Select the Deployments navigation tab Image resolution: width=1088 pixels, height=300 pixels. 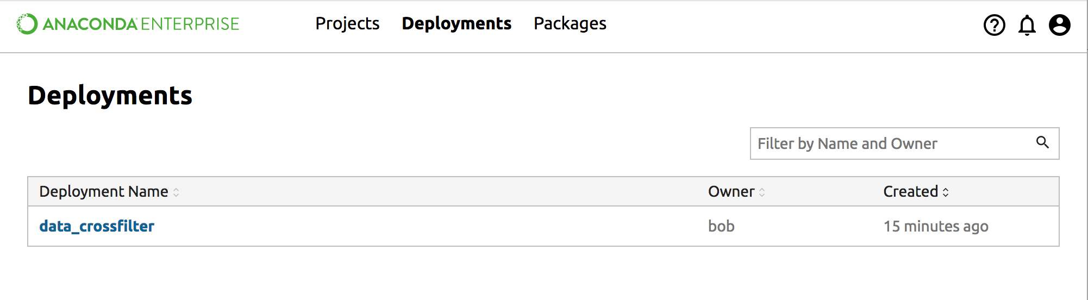pyautogui.click(x=457, y=23)
